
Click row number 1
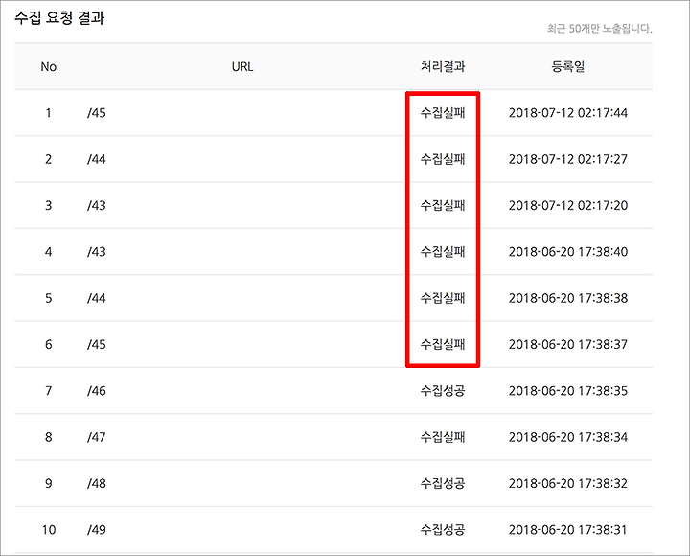[x=49, y=113]
